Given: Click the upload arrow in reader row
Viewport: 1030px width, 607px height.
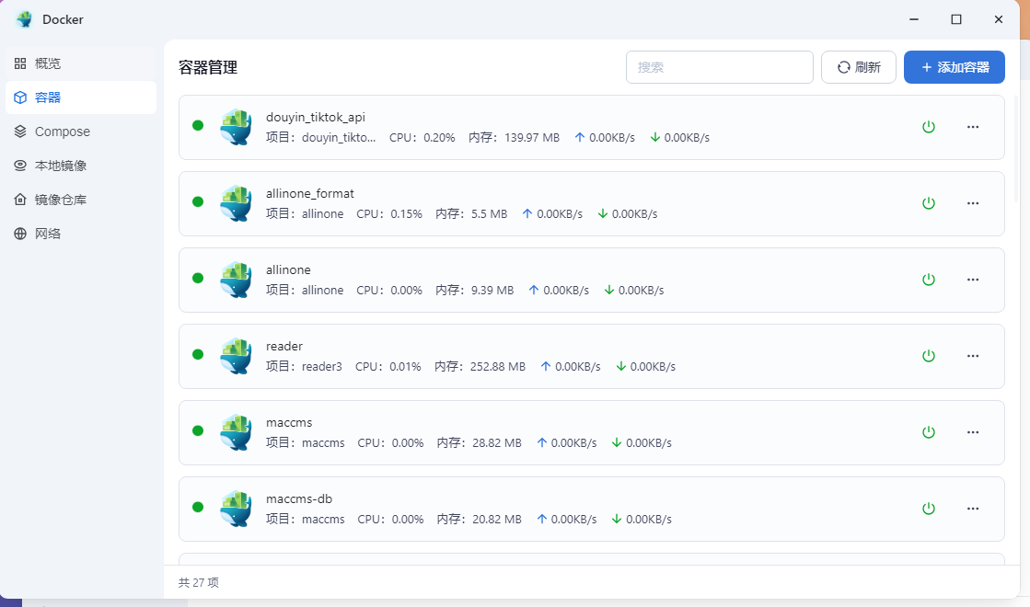Looking at the screenshot, I should [x=545, y=366].
